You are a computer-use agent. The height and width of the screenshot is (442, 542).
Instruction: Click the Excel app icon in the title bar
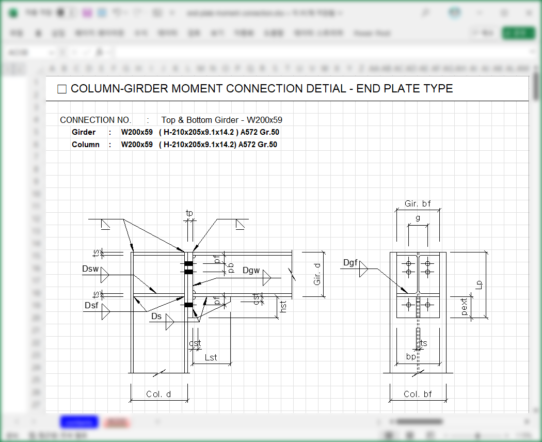[11, 12]
